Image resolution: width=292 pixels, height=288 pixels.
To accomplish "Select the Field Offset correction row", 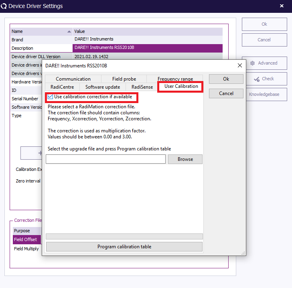I will click(26, 239).
